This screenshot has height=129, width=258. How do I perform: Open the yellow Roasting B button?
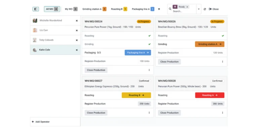tap(136, 95)
